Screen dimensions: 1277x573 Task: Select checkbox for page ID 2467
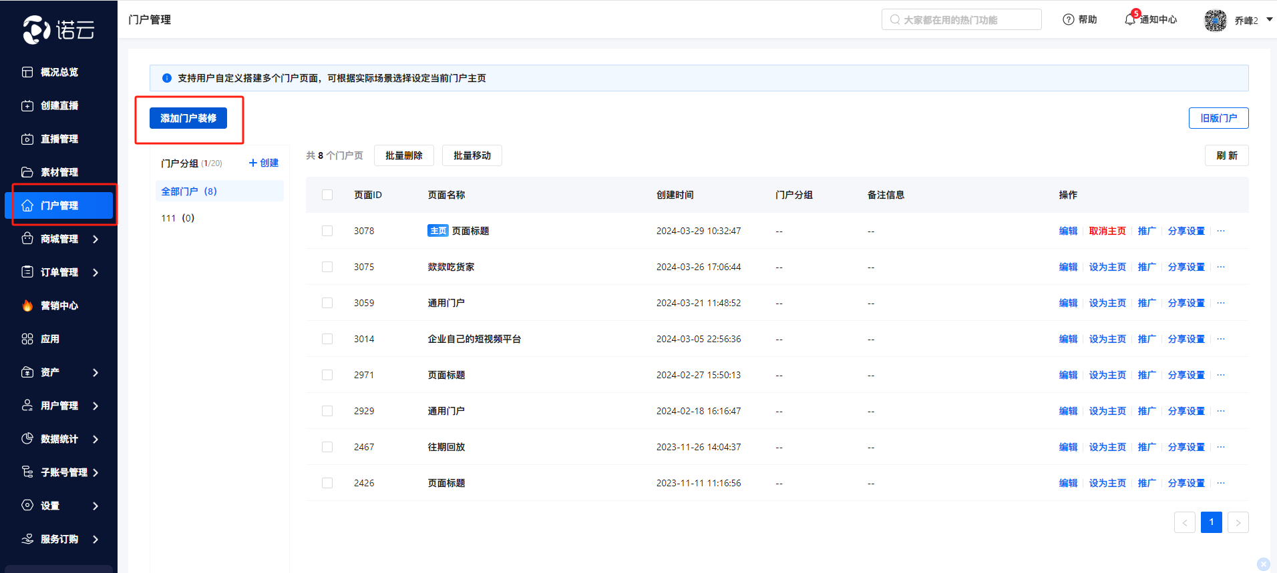tap(327, 447)
